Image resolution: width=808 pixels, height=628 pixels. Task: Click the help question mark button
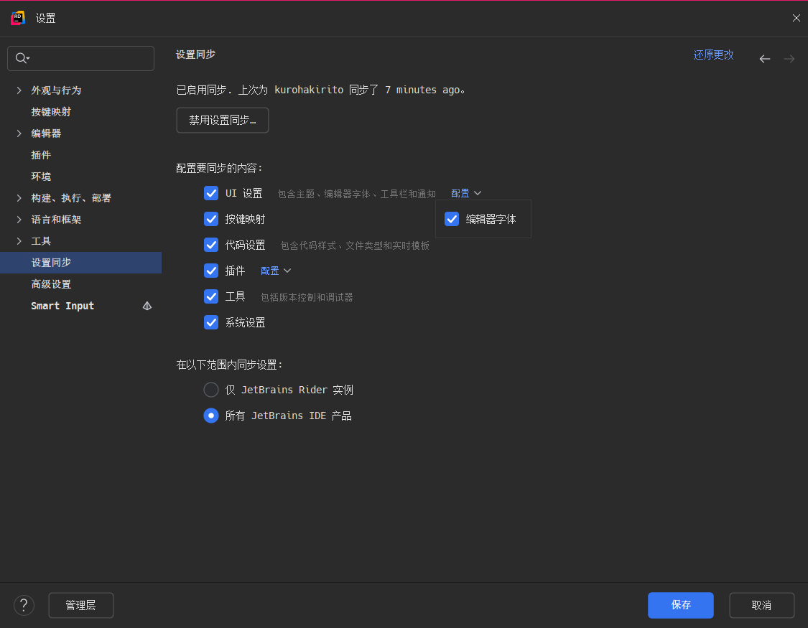click(x=24, y=605)
